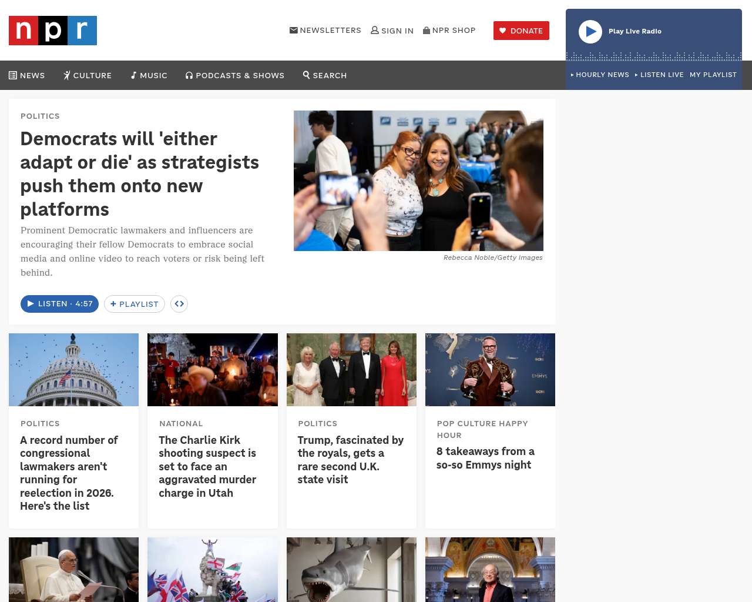
Task: Select Listen Live in the player
Action: coord(659,75)
